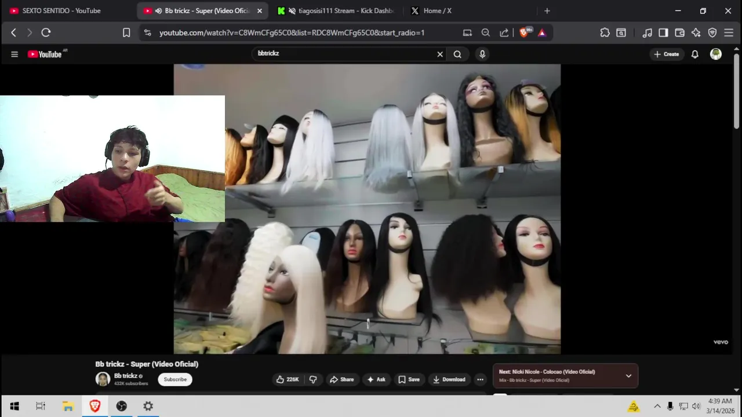Open media controls music note icon
This screenshot has height=417, width=742.
[648, 33]
